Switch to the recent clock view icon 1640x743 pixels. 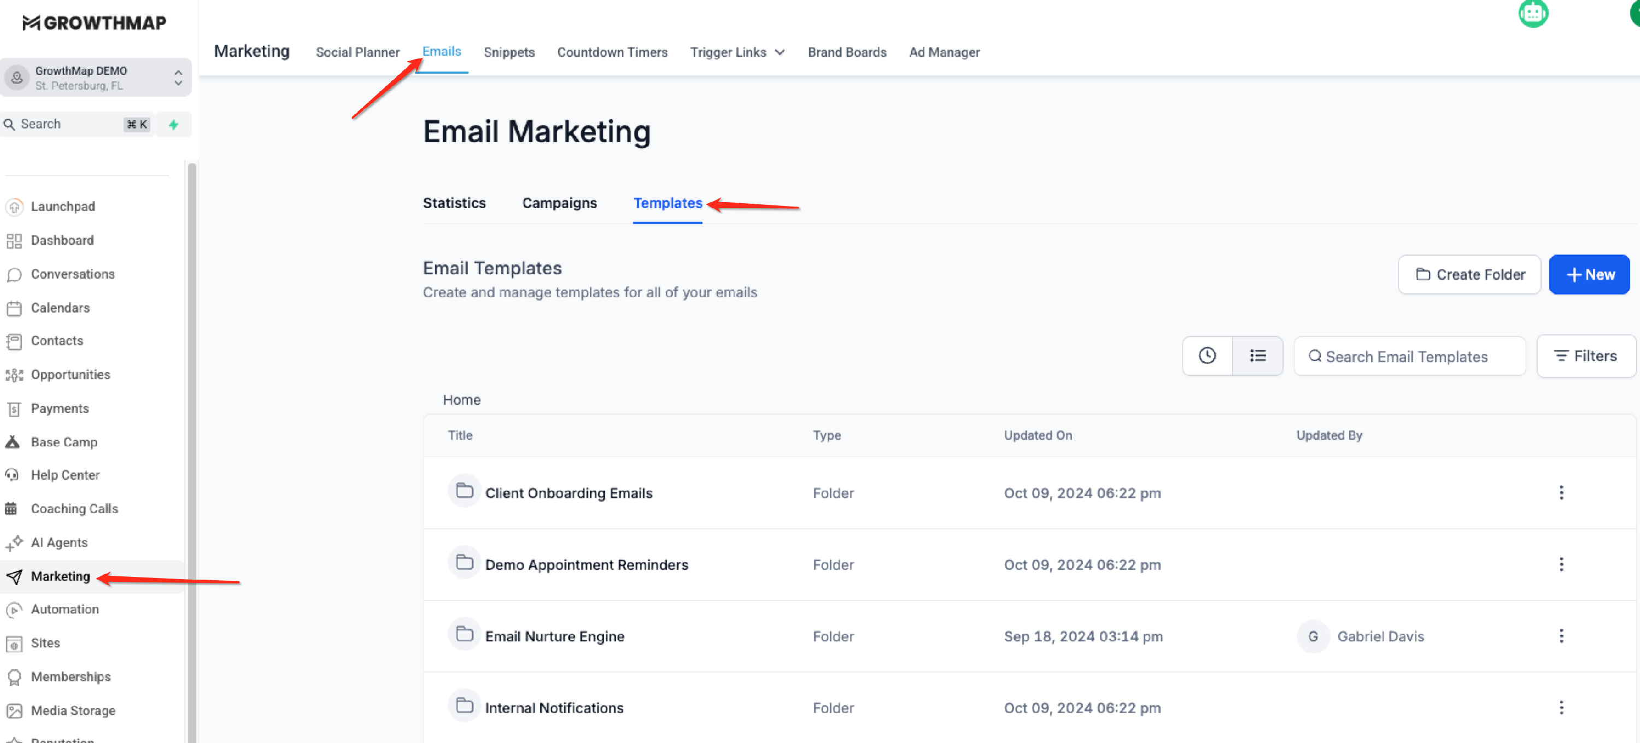1207,356
